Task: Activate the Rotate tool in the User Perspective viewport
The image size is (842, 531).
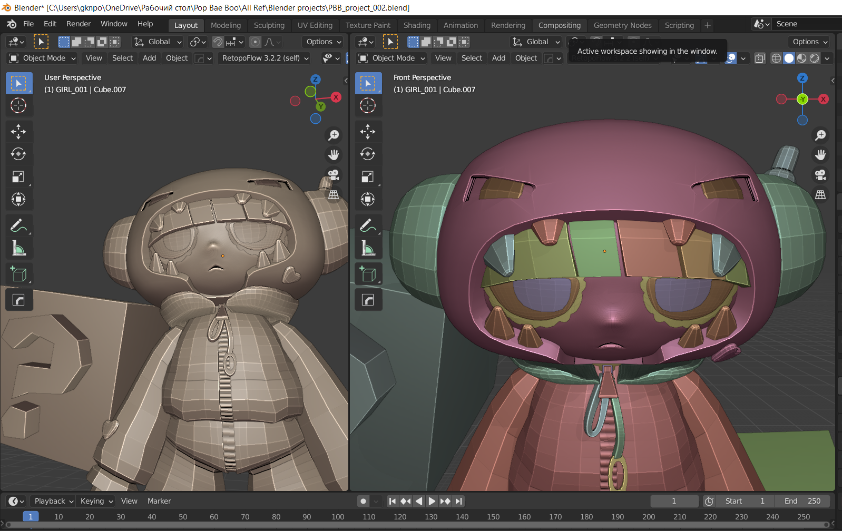Action: point(18,154)
